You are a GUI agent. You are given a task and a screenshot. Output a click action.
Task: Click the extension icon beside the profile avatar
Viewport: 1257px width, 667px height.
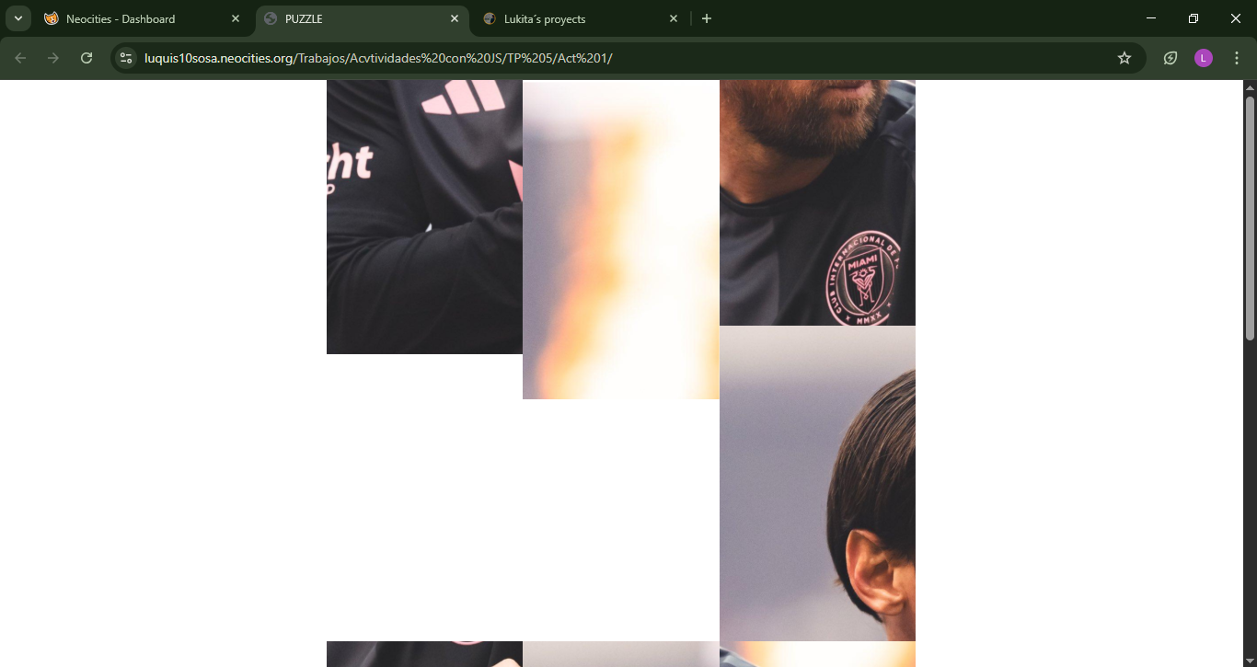(x=1170, y=58)
